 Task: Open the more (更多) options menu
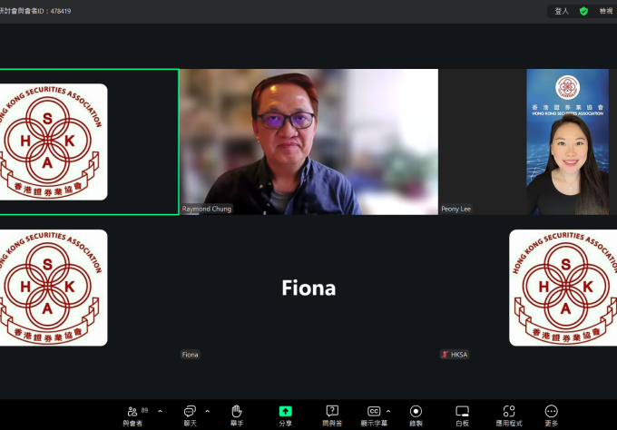click(x=551, y=414)
